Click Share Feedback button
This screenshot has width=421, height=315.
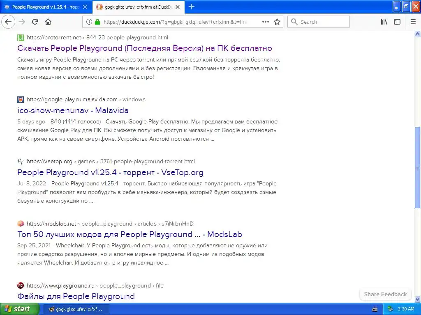[x=385, y=294]
